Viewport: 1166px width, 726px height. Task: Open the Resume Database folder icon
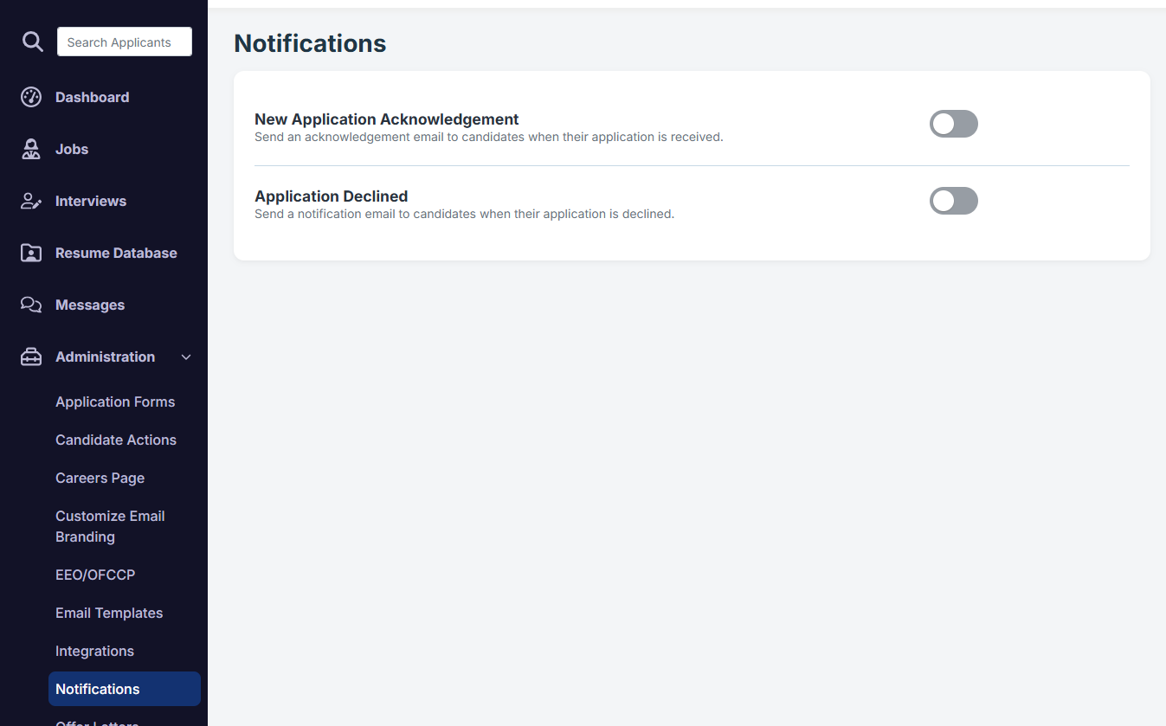click(31, 253)
